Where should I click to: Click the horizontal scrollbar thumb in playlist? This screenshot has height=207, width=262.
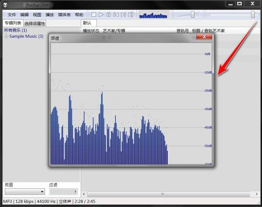169,194
